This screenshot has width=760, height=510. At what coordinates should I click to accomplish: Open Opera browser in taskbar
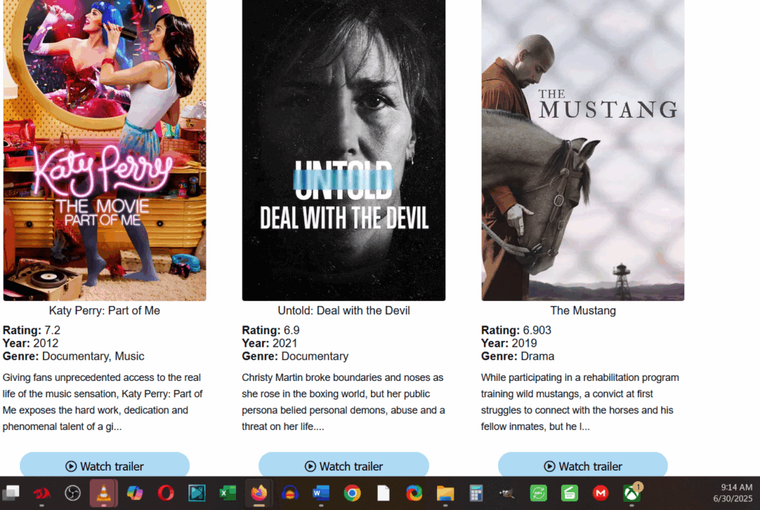[166, 493]
